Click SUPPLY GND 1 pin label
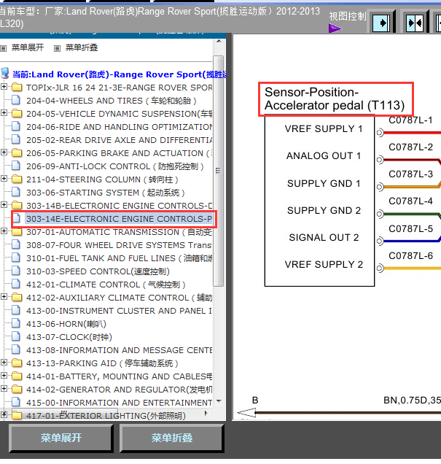The height and width of the screenshot is (464, 441). click(324, 183)
